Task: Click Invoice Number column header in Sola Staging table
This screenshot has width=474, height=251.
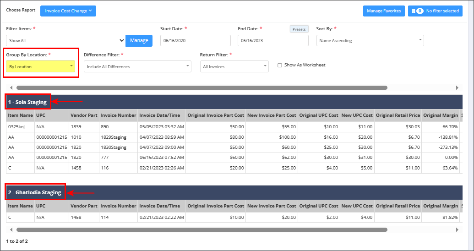Action: coord(118,115)
